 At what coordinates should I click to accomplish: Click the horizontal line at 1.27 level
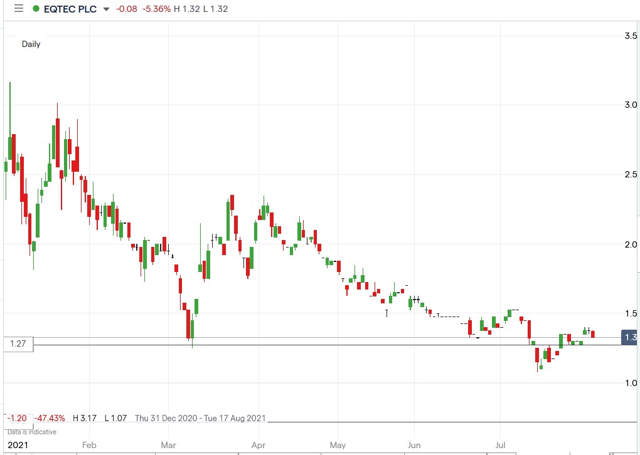[314, 345]
